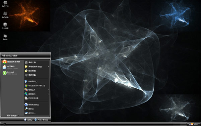Click the Start button on taskbar
Viewport: 201px width, 126px height.
[x=5, y=124]
